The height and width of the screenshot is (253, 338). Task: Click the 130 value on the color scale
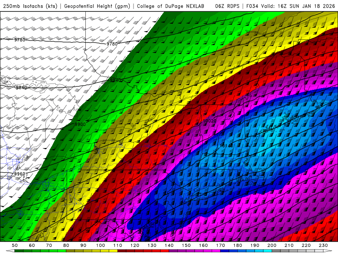pyautogui.click(x=152, y=245)
